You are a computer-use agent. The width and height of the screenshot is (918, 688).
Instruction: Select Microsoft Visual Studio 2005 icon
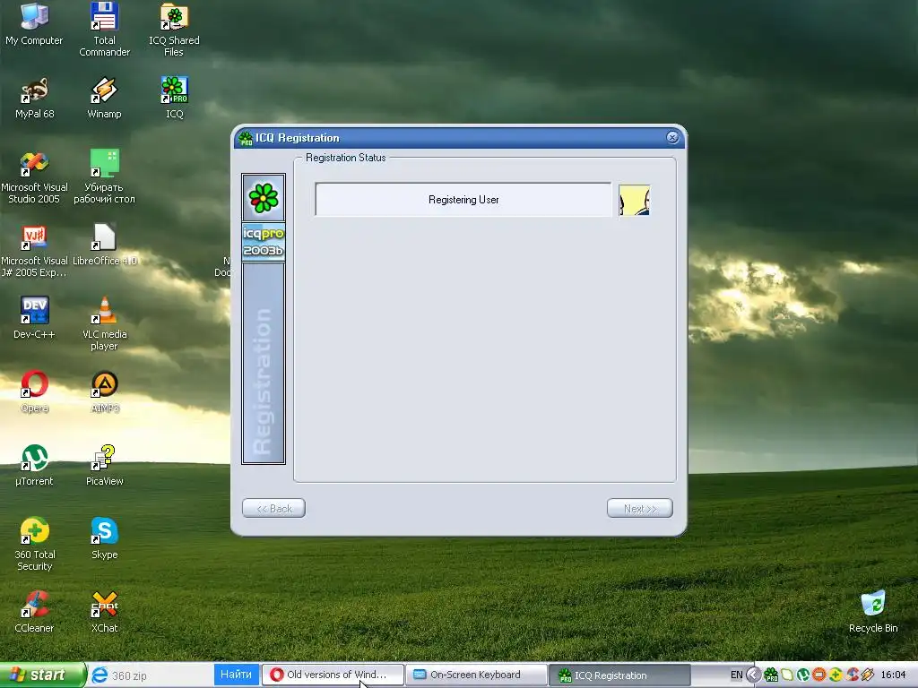point(34,177)
